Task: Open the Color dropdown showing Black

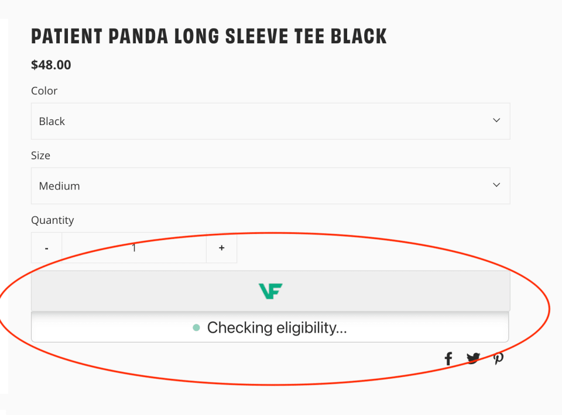Action: [270, 121]
